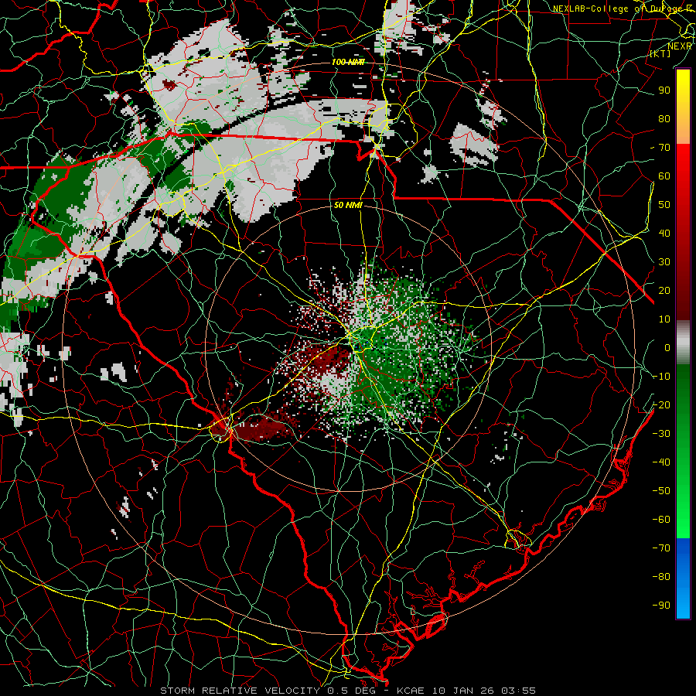Image resolution: width=696 pixels, height=696 pixels.
Task: Click the "50 NMI" range ring label
Action: pos(348,205)
